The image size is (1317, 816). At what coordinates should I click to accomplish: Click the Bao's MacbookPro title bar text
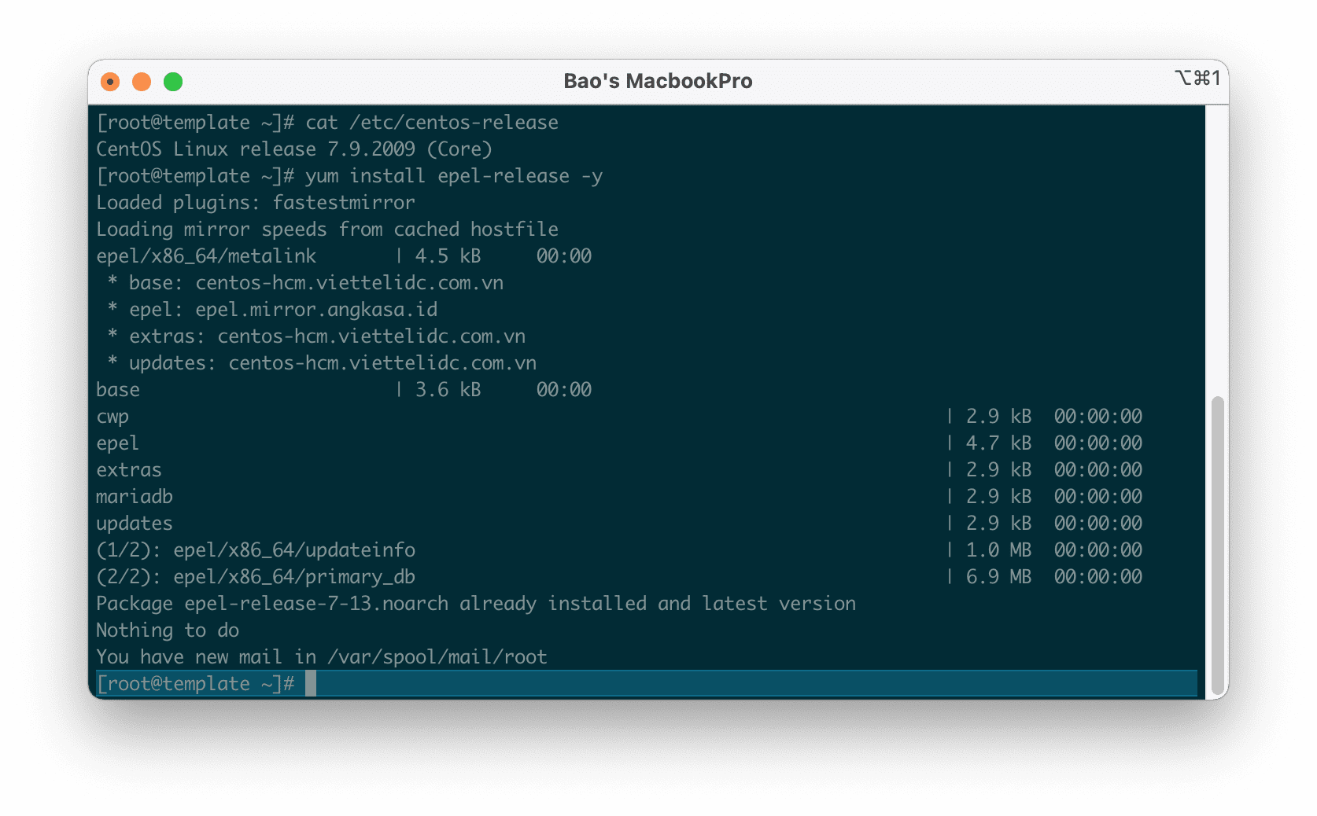[658, 80]
